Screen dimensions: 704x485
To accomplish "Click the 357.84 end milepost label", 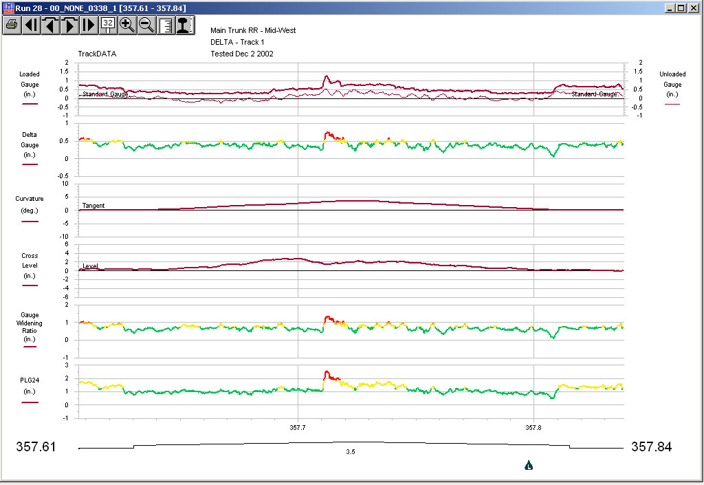I will (651, 447).
